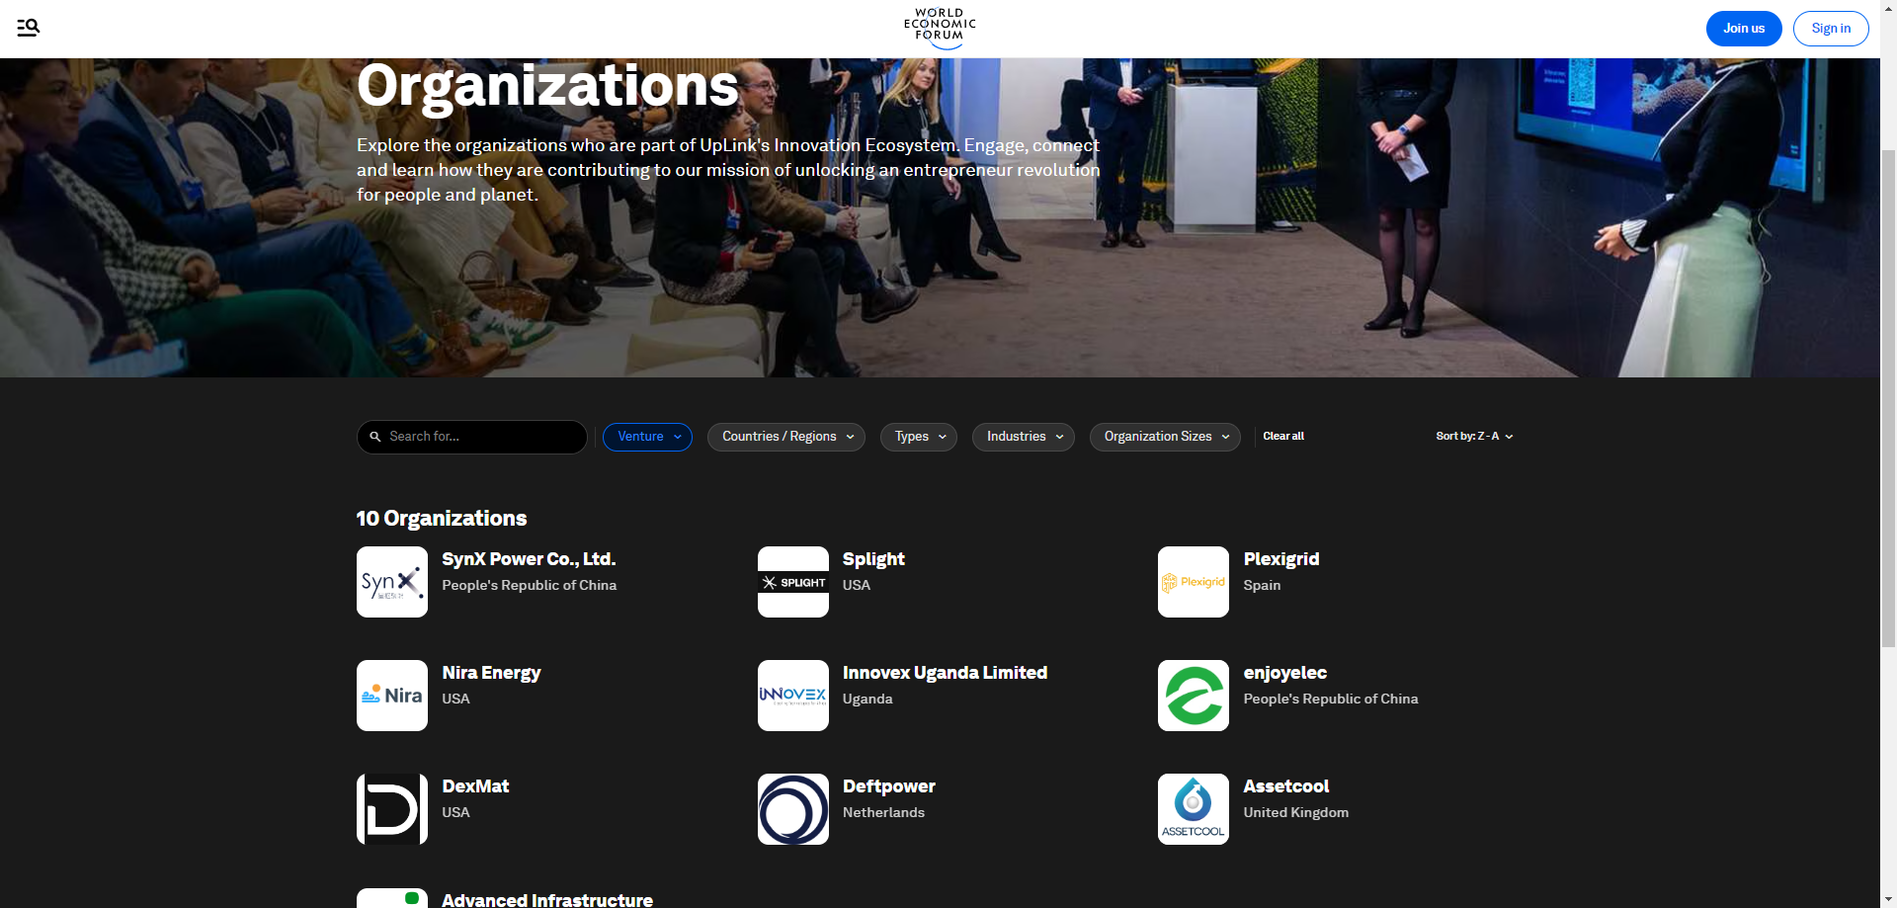
Task: Click the Sign in button
Action: 1831,29
